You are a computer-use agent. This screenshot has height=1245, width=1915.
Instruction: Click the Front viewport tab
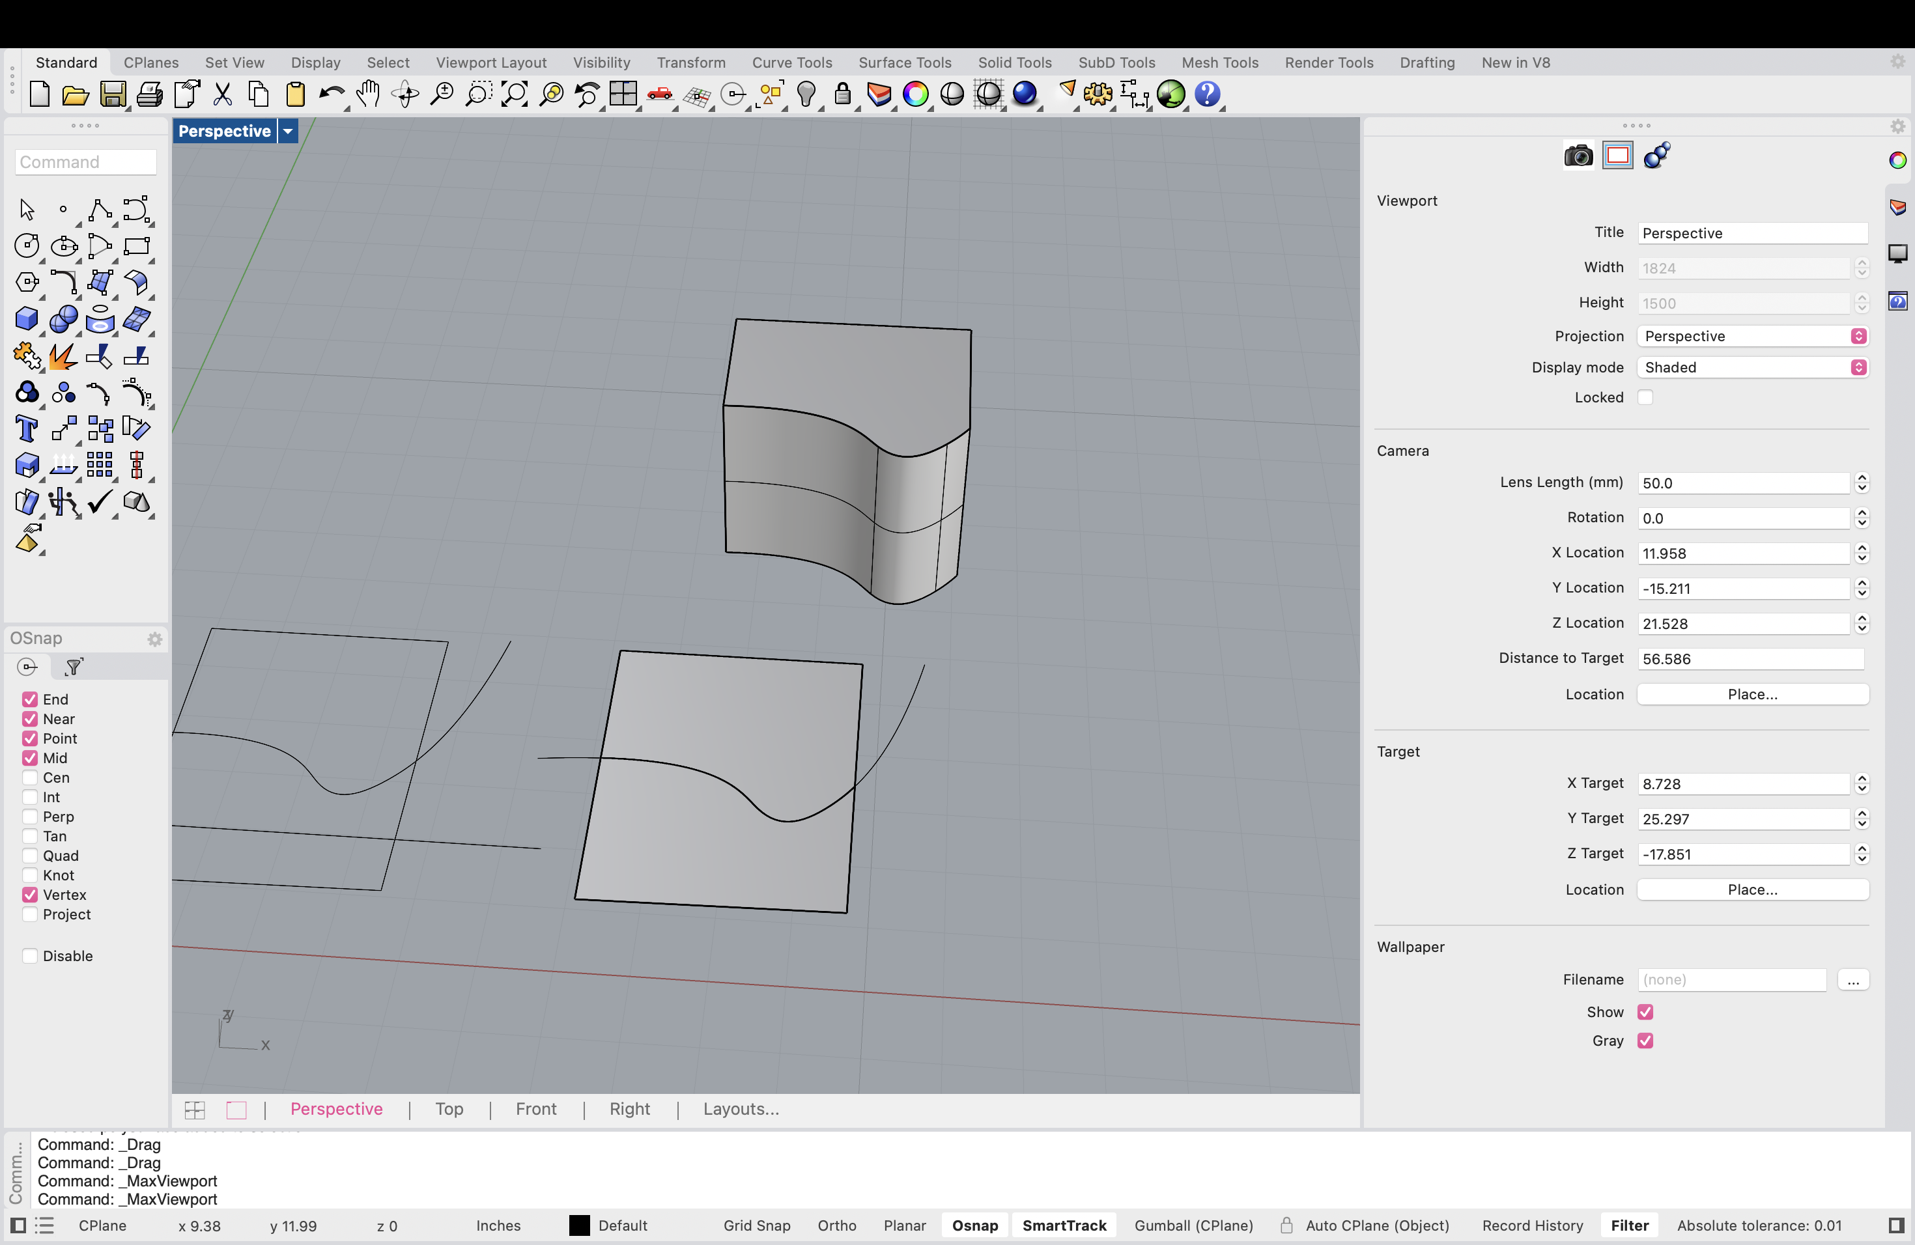[535, 1108]
